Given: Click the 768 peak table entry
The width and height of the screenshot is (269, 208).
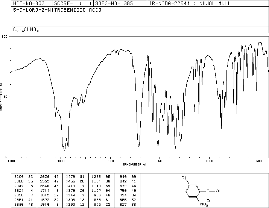Looking at the screenshot, I should [123, 190].
